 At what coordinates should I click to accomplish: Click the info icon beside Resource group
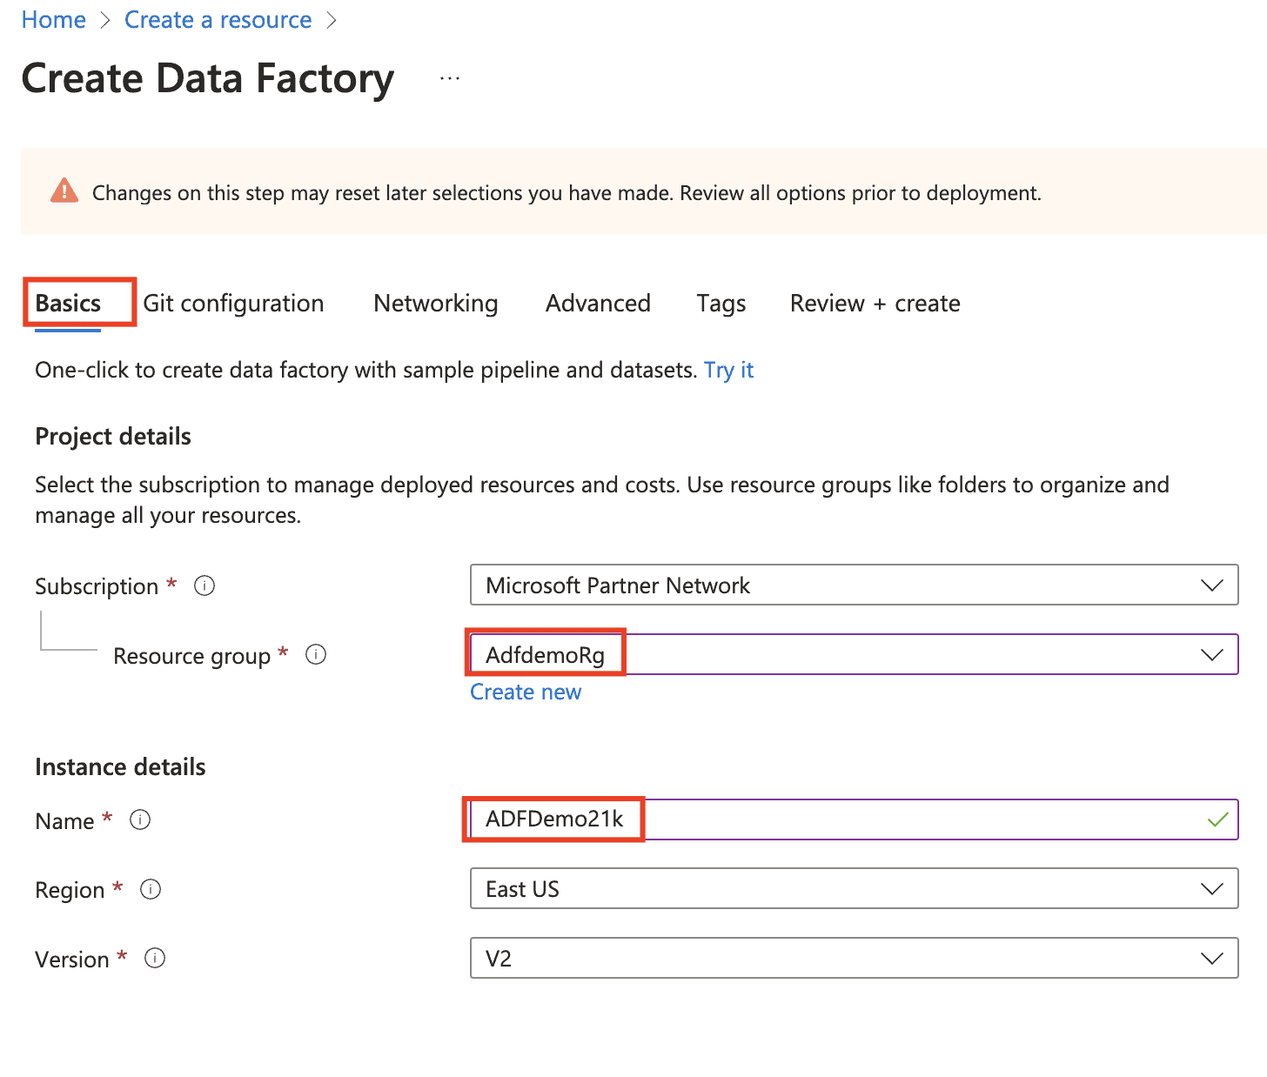point(316,654)
